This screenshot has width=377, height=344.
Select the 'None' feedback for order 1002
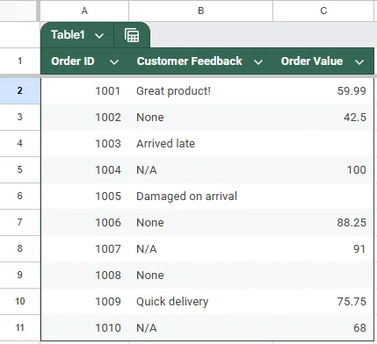tap(200, 118)
